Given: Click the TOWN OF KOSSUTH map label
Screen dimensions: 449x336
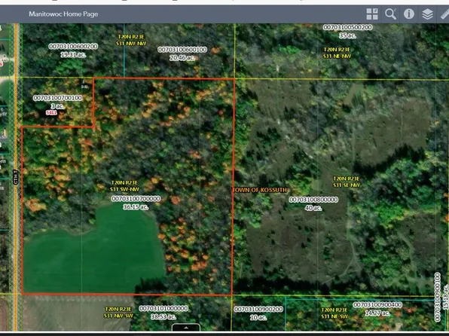Looking at the screenshot, I should [260, 190].
